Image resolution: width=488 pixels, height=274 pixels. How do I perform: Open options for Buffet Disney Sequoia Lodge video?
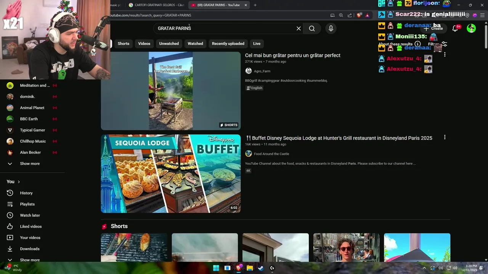445,137
